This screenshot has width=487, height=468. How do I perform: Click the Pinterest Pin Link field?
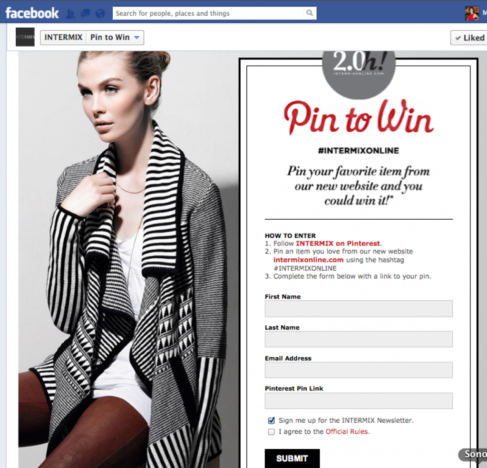tap(359, 400)
